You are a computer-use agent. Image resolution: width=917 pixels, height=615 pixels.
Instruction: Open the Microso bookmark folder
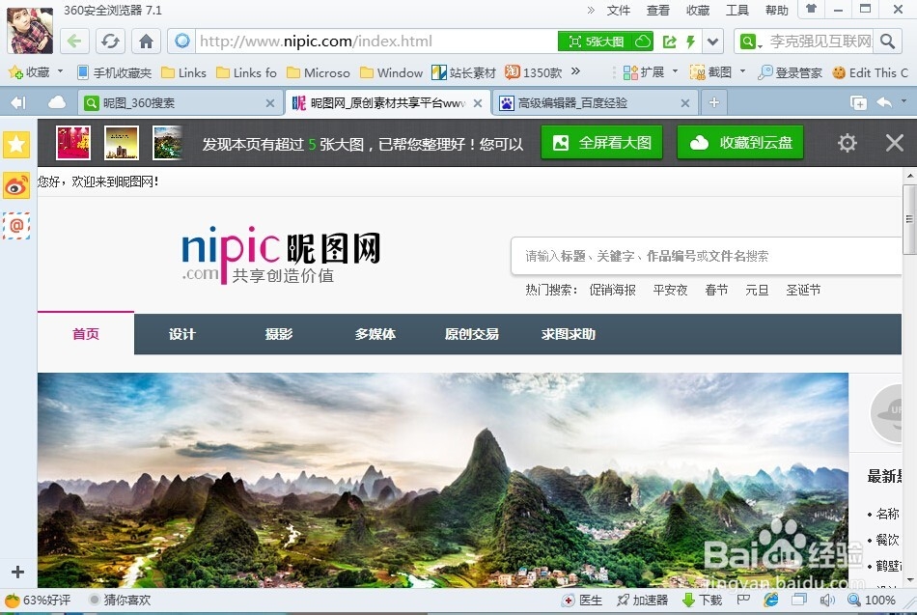[319, 72]
